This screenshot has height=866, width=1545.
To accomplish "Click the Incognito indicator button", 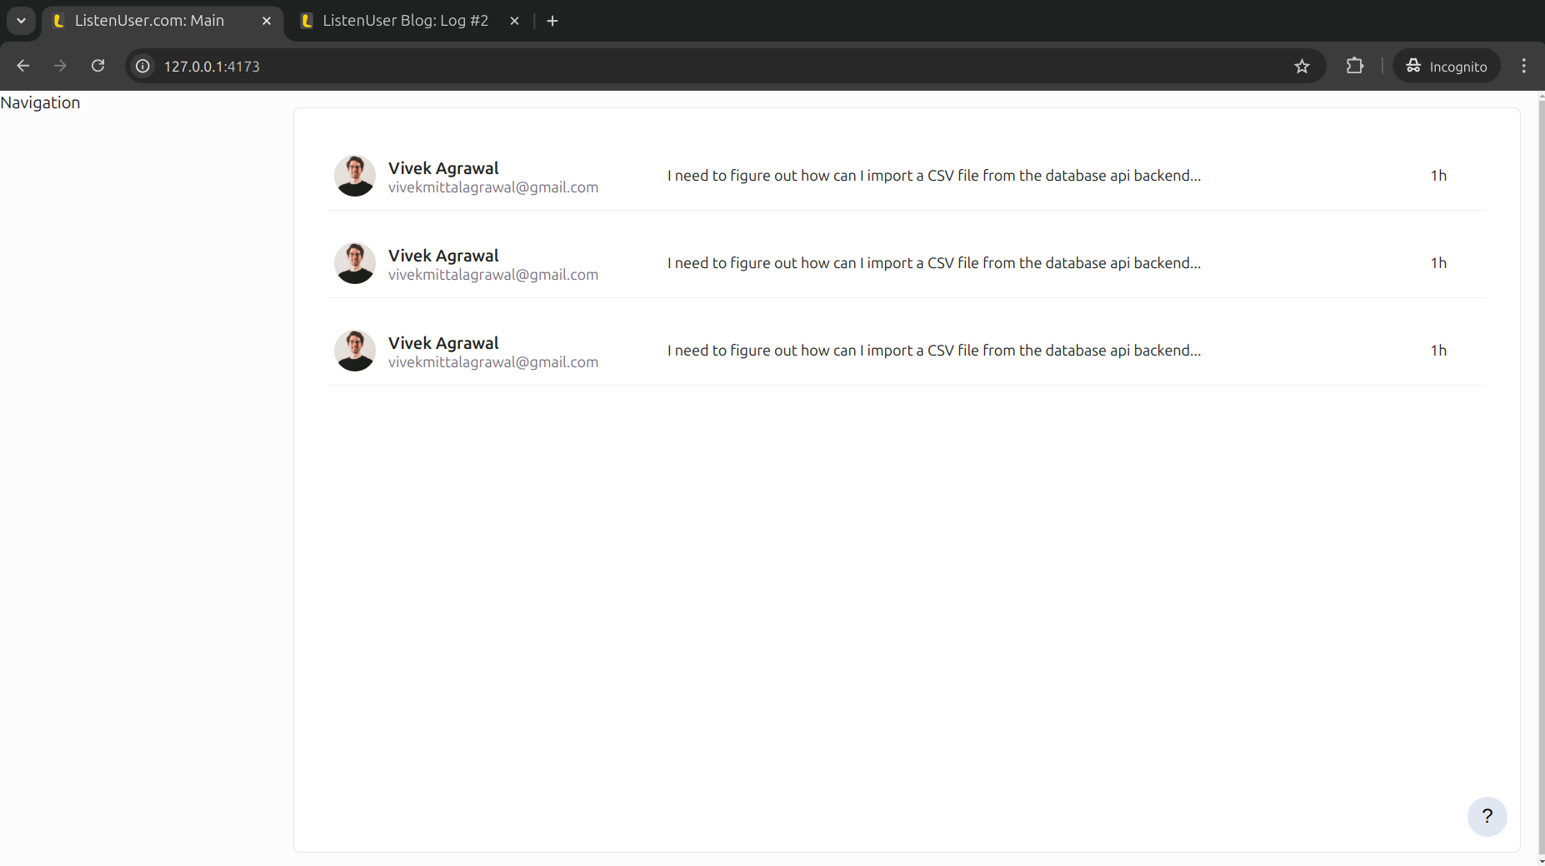I will tap(1447, 66).
